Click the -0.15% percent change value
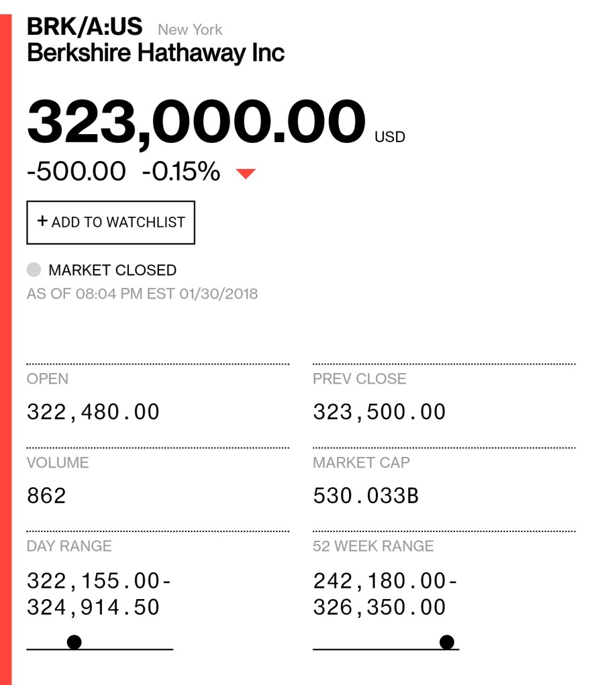 [181, 171]
